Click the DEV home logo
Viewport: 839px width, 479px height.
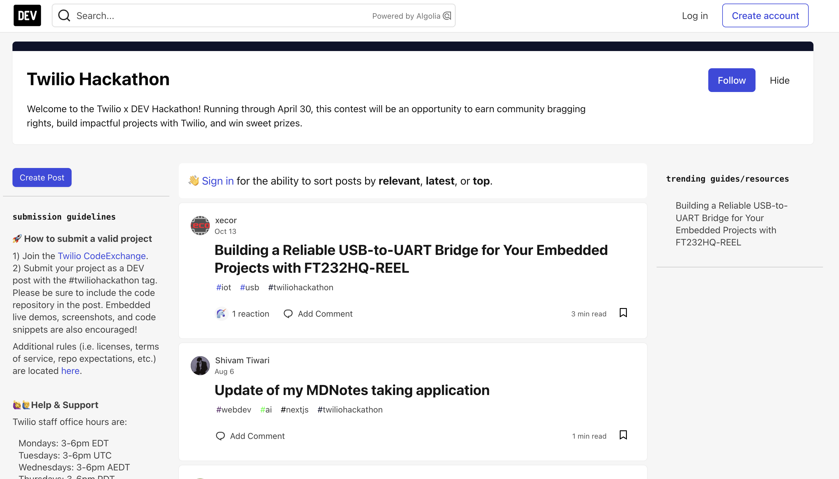(27, 15)
